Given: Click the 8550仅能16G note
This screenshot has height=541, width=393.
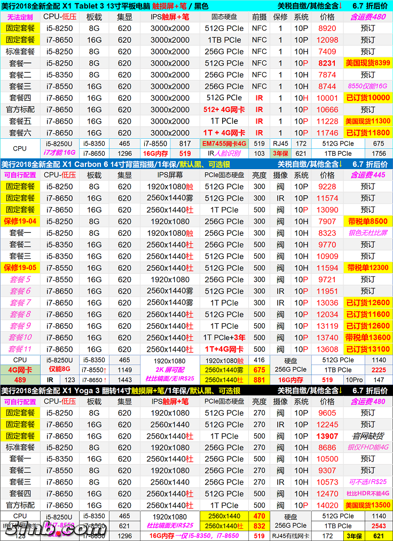Looking at the screenshot, I should coord(368,86).
